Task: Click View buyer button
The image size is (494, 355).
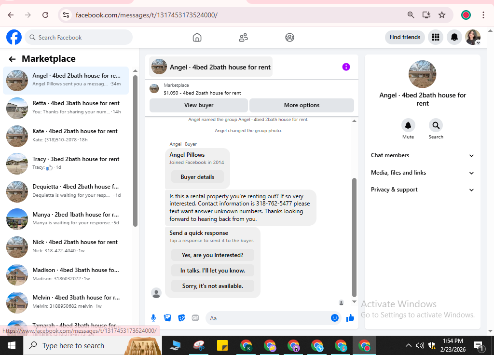Action: (198, 105)
